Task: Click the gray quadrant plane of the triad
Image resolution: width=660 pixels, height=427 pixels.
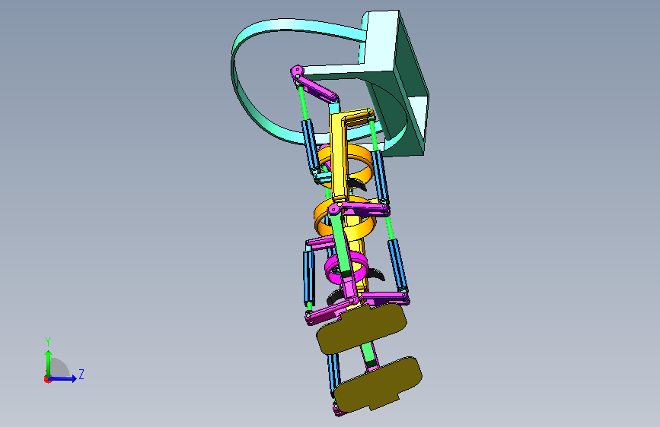Action: click(x=60, y=367)
